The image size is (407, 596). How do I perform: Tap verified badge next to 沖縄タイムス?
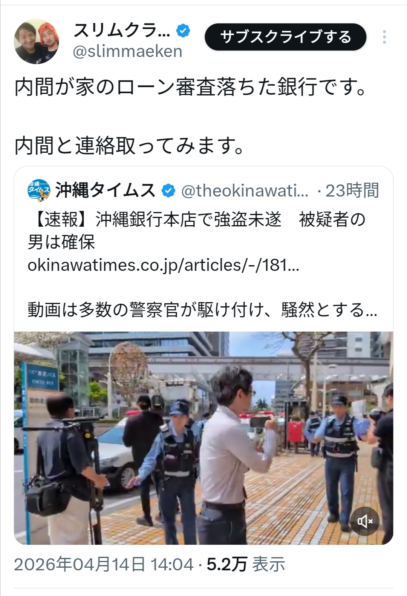click(168, 191)
